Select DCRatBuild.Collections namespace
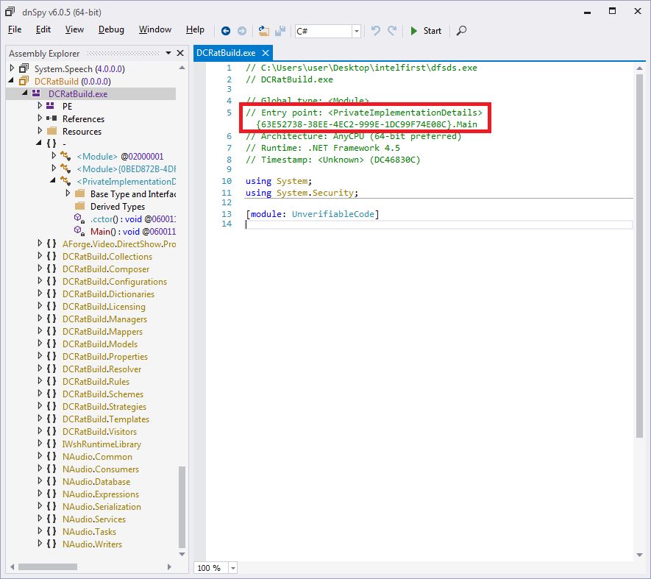 107,256
